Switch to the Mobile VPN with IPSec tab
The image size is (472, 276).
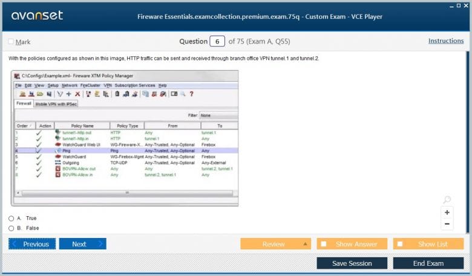click(x=56, y=104)
